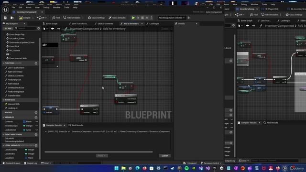Open the FindEmptySlot function
This screenshot has height=172, width=306.
14,80
